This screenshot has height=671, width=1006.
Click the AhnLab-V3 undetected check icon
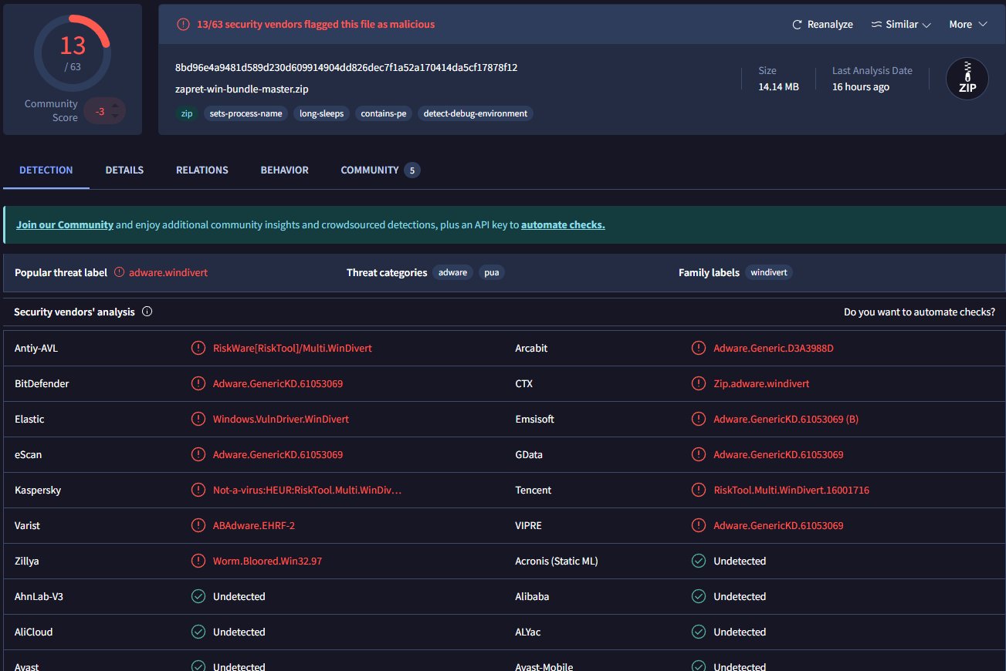click(198, 597)
